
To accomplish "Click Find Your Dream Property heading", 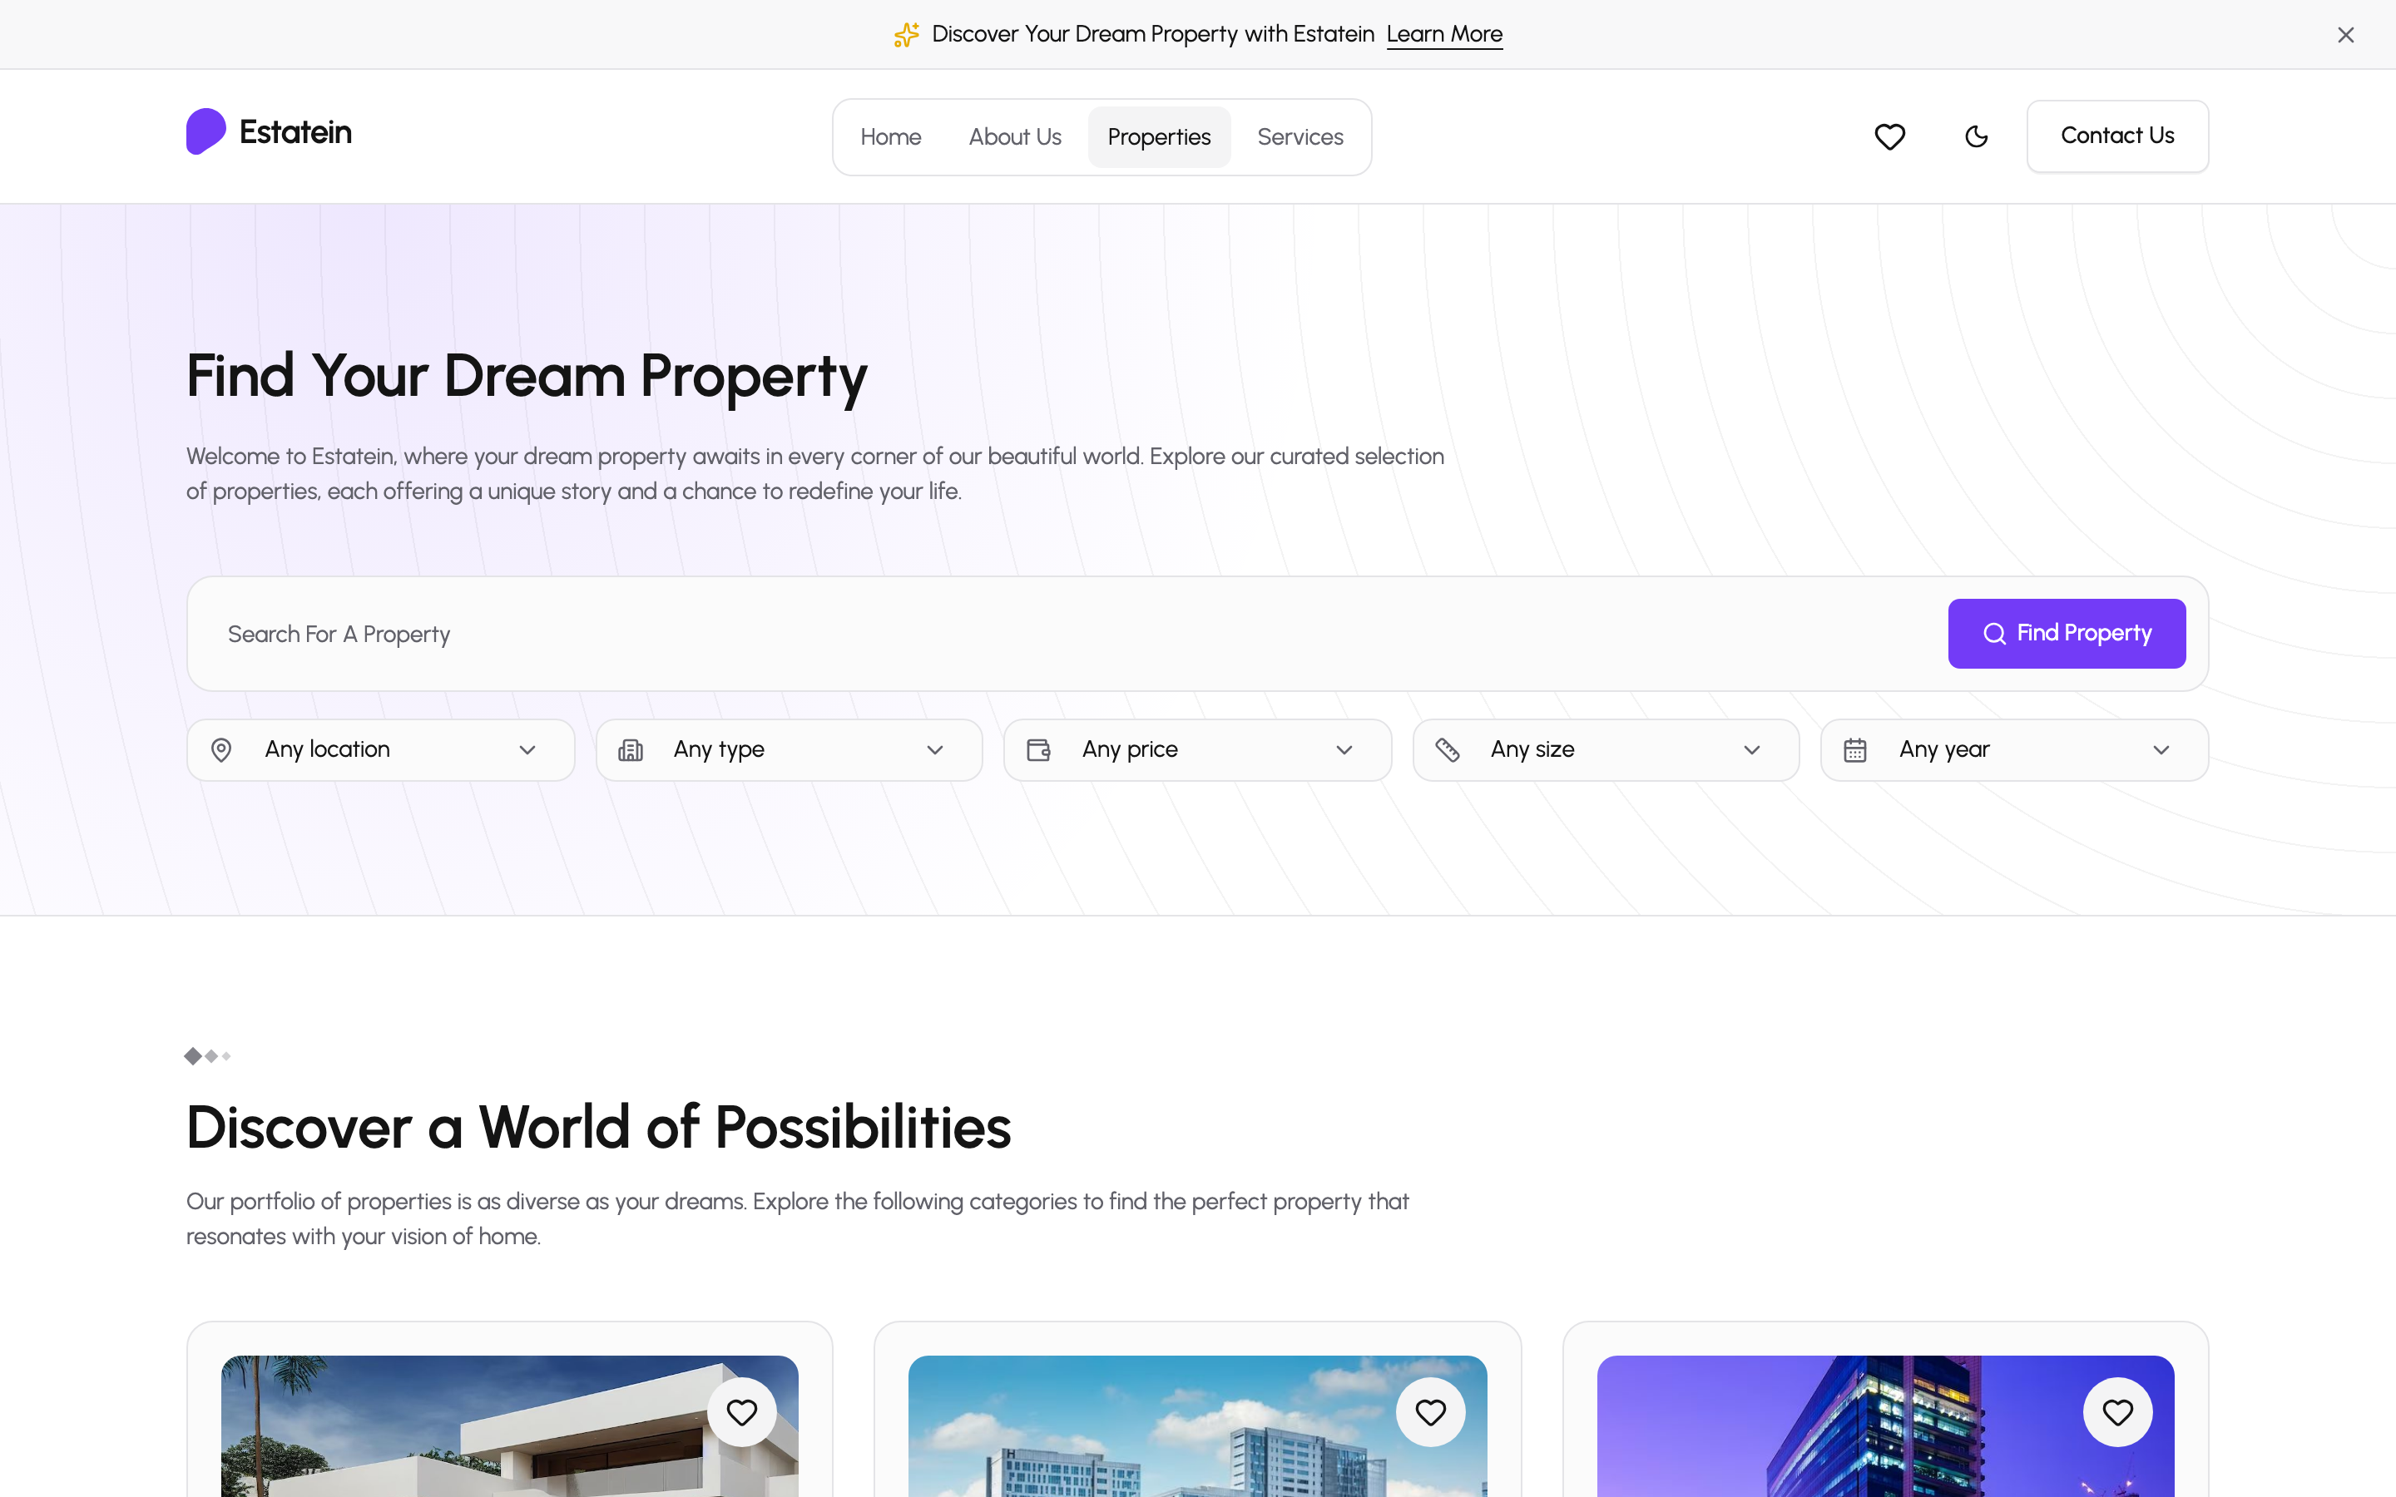I will pyautogui.click(x=527, y=378).
